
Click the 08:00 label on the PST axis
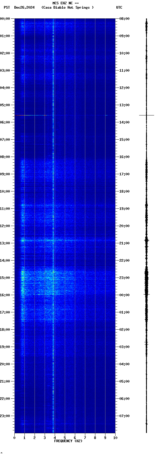point(5,157)
